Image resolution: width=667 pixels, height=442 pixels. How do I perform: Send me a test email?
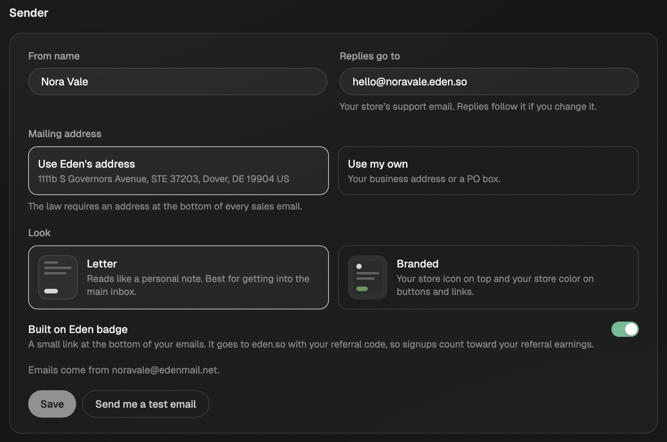coord(146,404)
